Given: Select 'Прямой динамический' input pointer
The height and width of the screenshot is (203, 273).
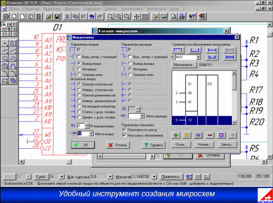Looking at the screenshot, I should tap(79, 95).
